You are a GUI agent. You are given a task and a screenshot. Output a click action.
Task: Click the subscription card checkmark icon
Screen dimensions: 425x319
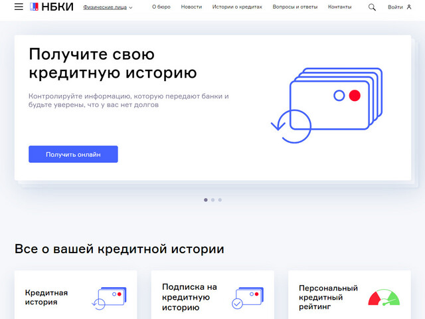(x=248, y=298)
